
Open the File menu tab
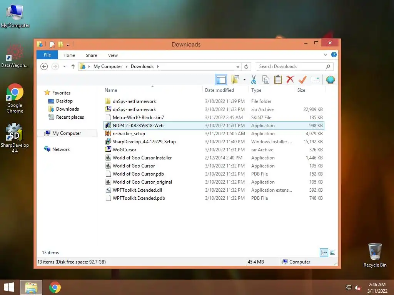47,55
